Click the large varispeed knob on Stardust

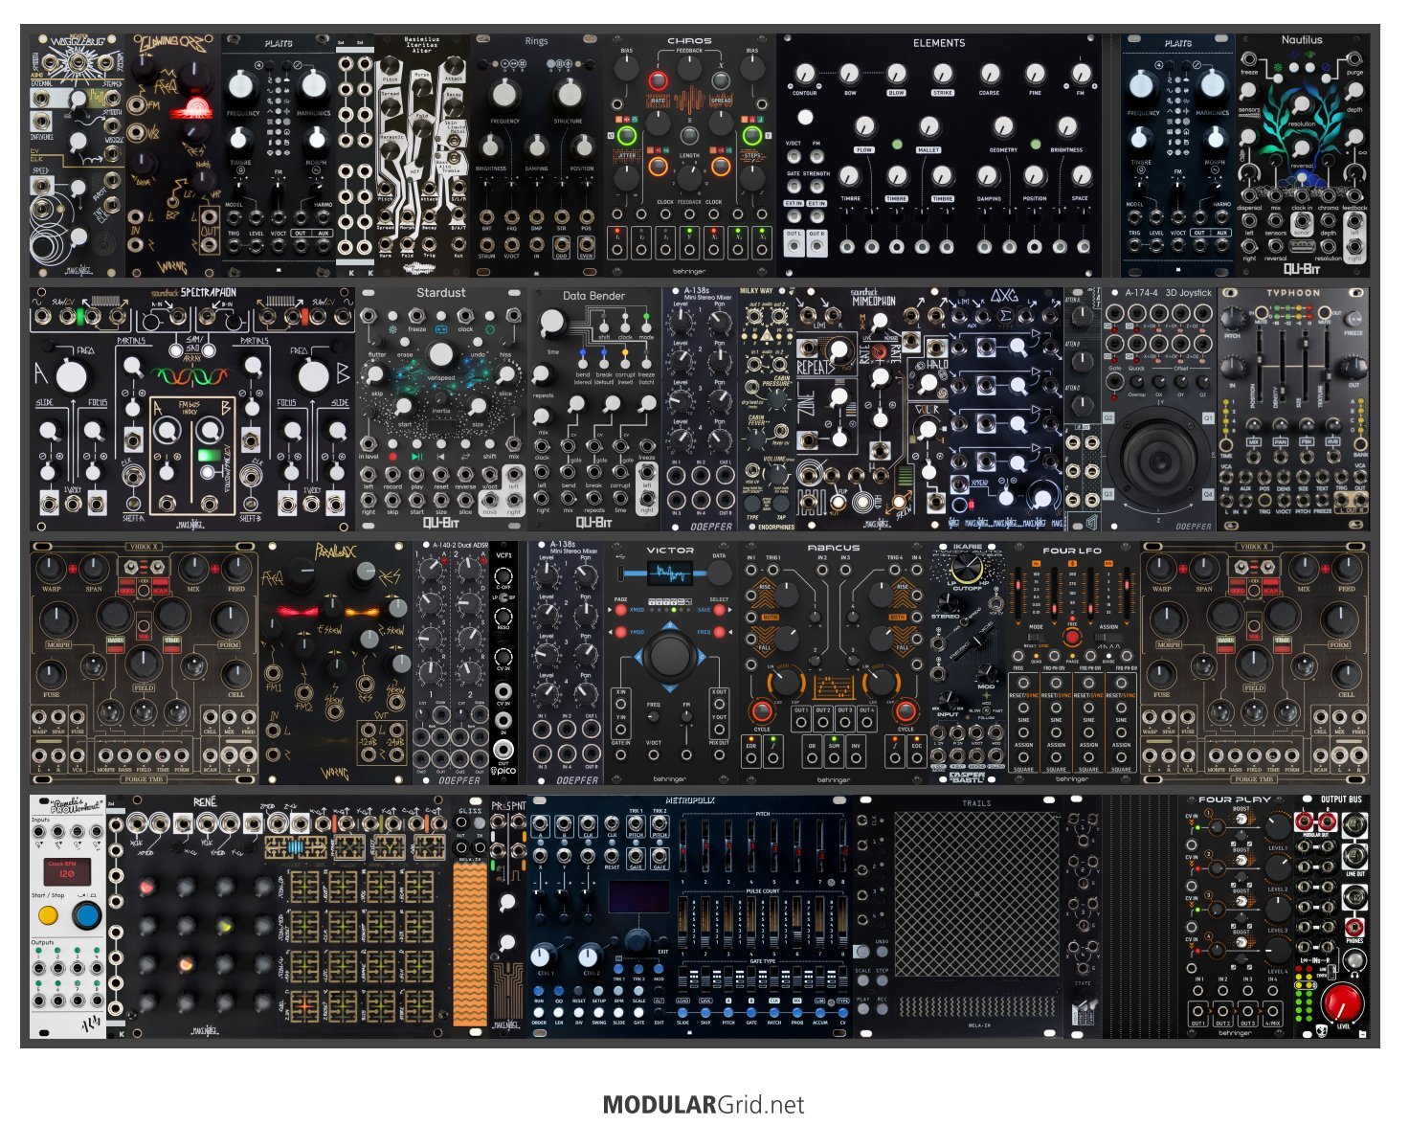(440, 354)
